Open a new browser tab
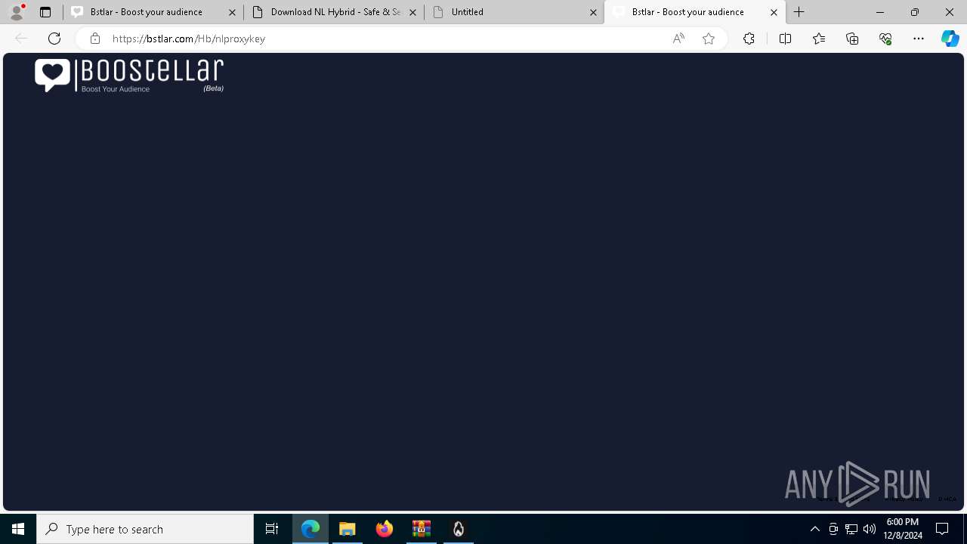 coord(799,12)
